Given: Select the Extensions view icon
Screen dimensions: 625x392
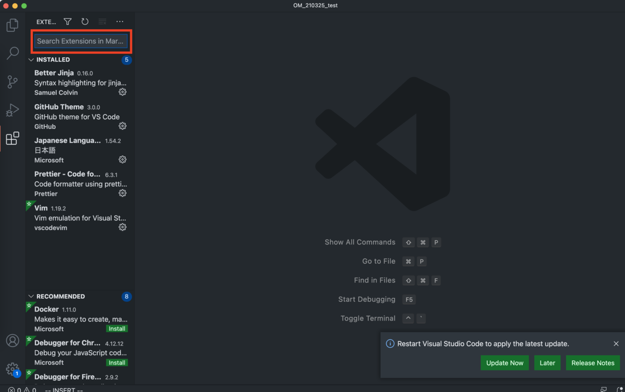Looking at the screenshot, I should click(12, 138).
